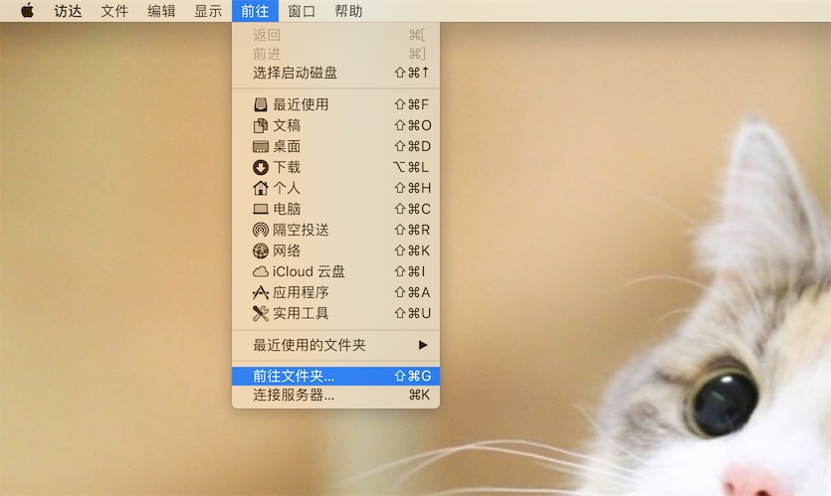Click the 应用程序 applications icon
This screenshot has height=496, width=831.
pyautogui.click(x=260, y=292)
